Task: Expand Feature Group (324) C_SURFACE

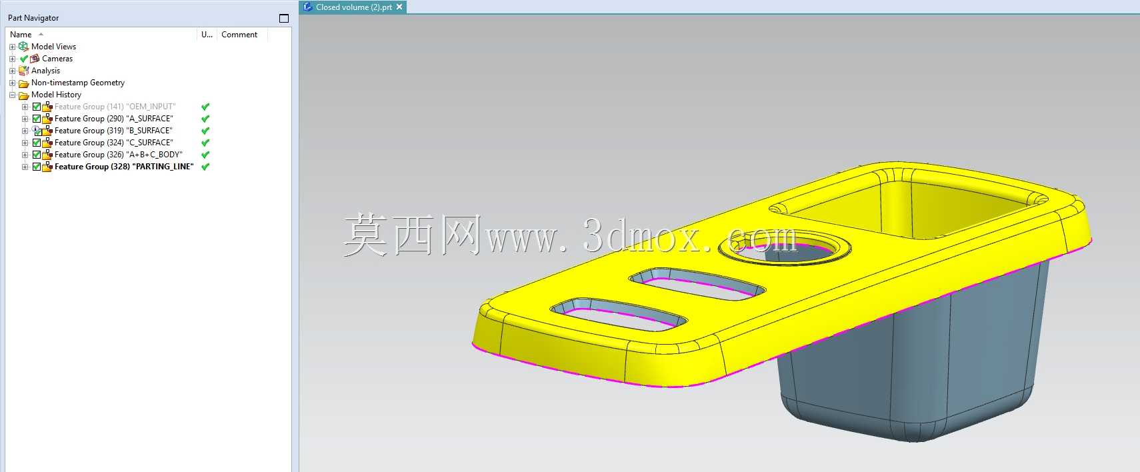Action: [25, 143]
